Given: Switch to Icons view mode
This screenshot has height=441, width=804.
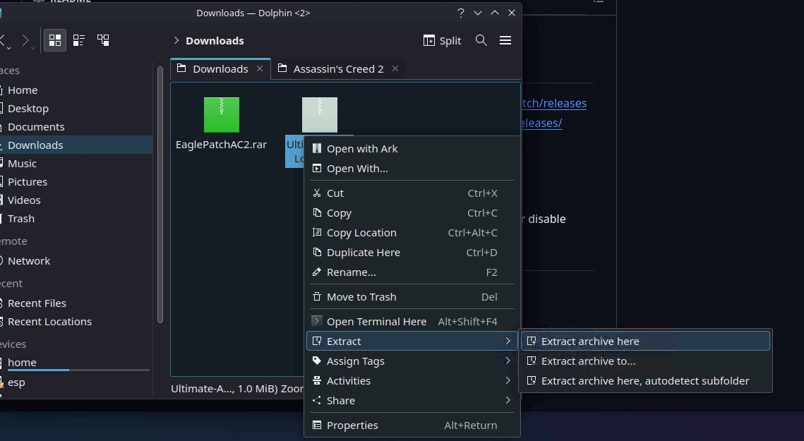Looking at the screenshot, I should click(55, 40).
